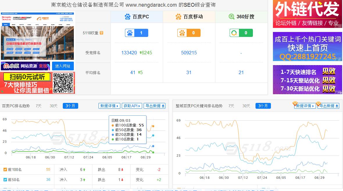Toggle the 前50名 checkbox
The image size is (343, 191).
5,180
